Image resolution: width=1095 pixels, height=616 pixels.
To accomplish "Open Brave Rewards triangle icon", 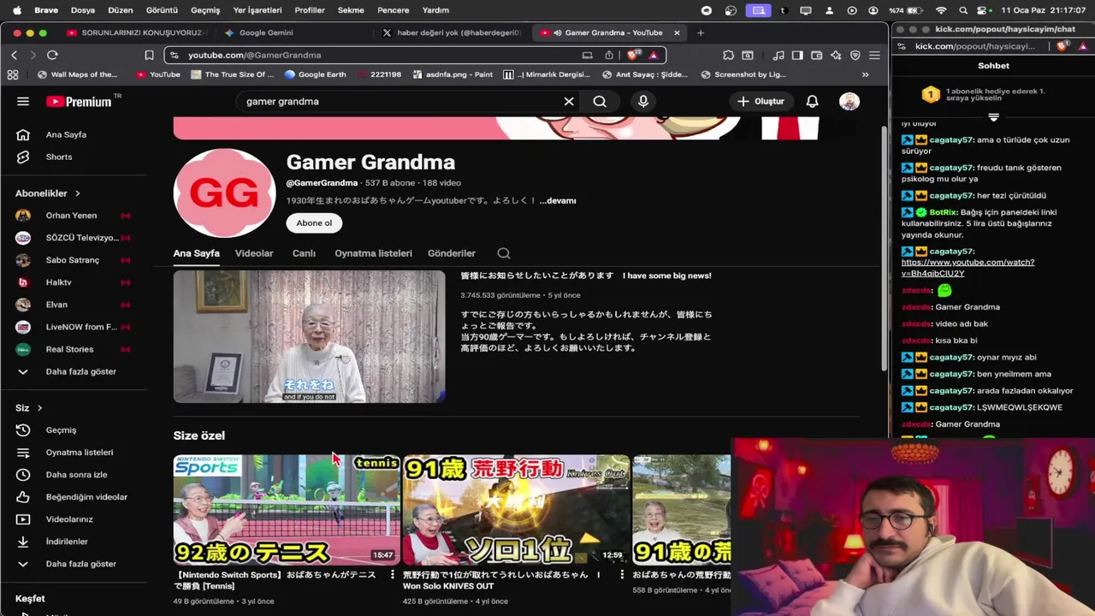I will [654, 55].
